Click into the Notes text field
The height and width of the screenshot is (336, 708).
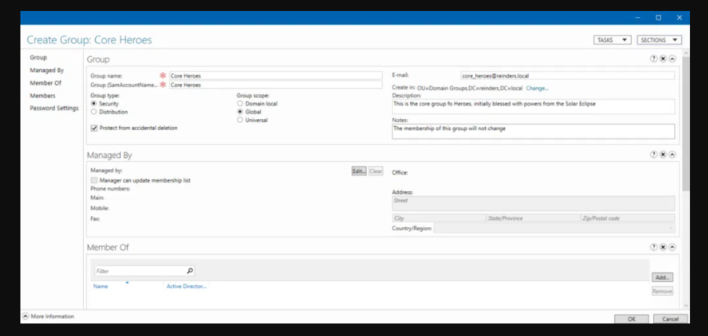(532, 131)
